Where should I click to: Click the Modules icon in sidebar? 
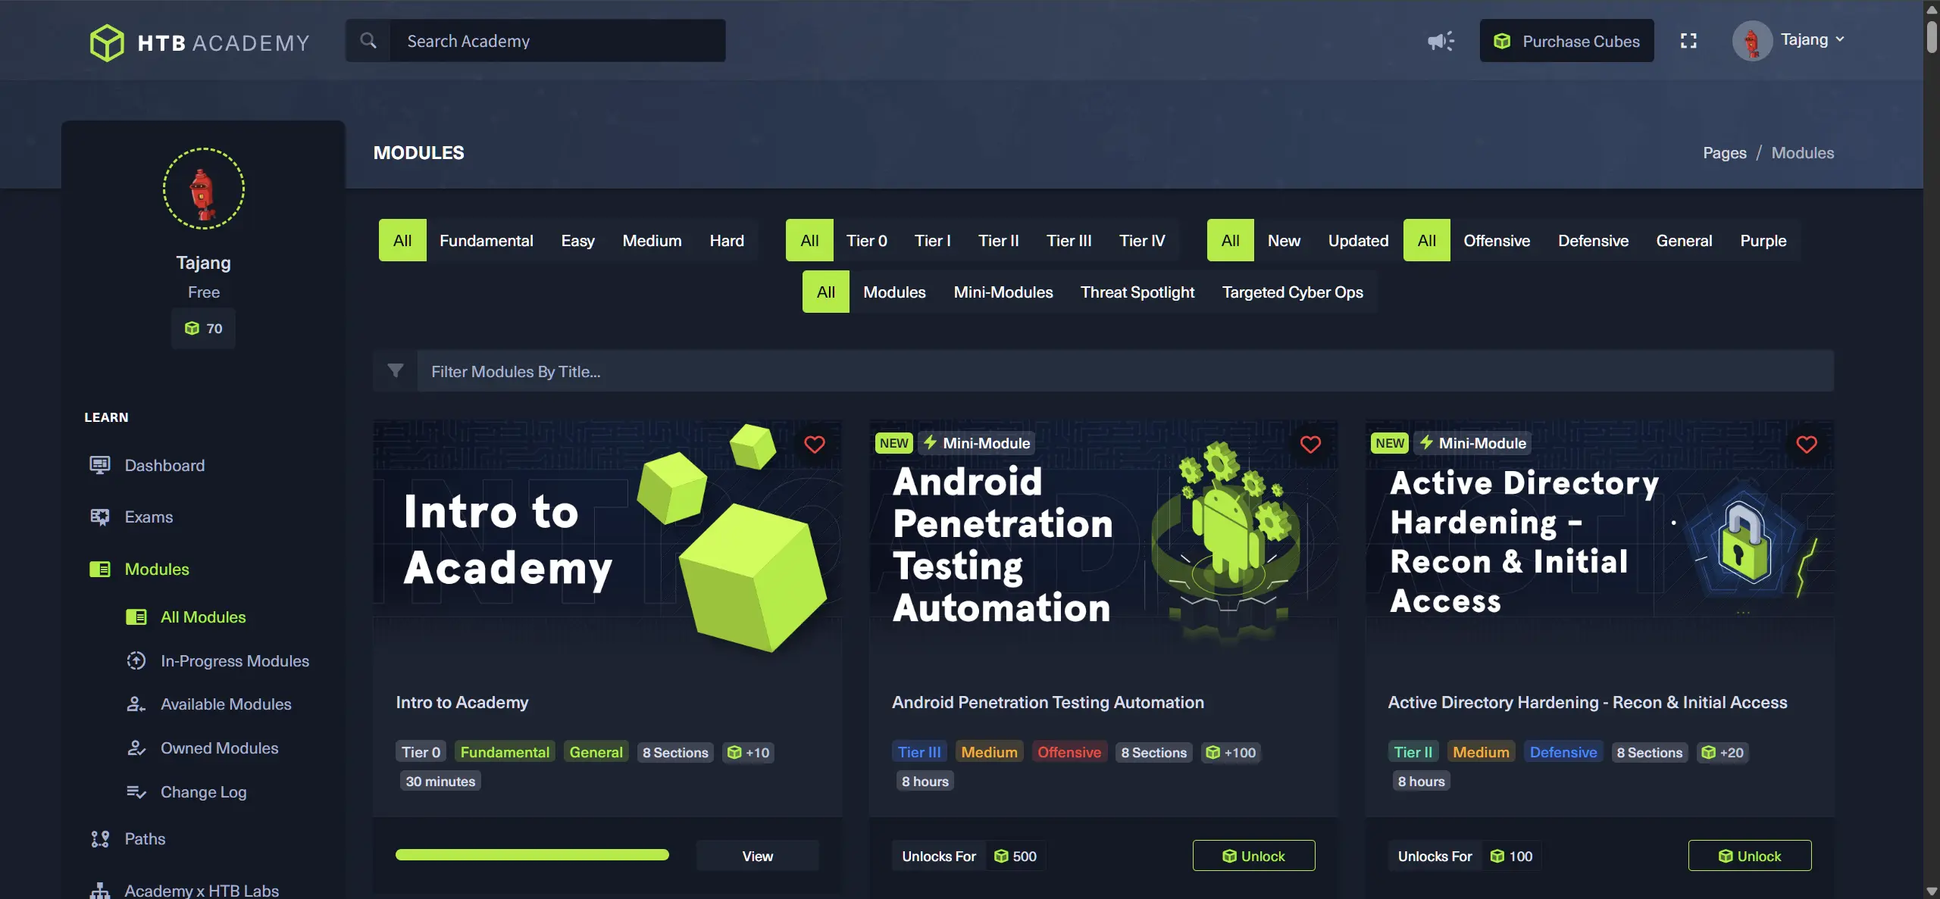point(100,569)
